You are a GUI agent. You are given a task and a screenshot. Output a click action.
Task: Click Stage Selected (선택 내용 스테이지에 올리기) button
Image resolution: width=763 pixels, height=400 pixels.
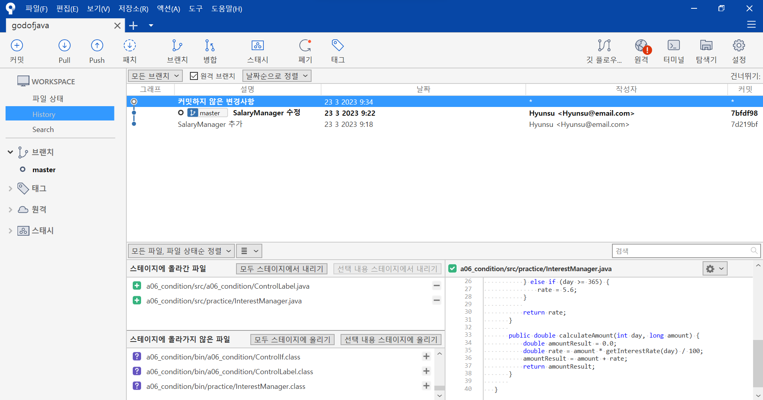(391, 340)
